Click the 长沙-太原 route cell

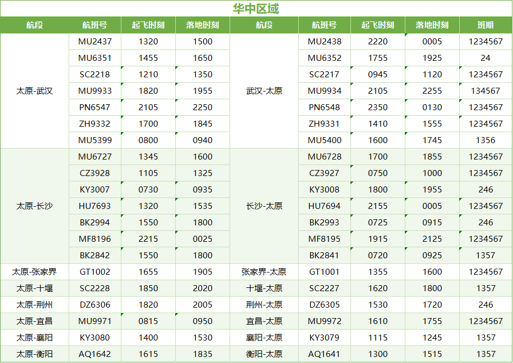point(264,206)
